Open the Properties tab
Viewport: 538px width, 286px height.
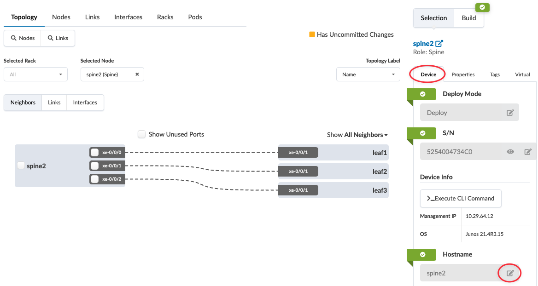[463, 74]
